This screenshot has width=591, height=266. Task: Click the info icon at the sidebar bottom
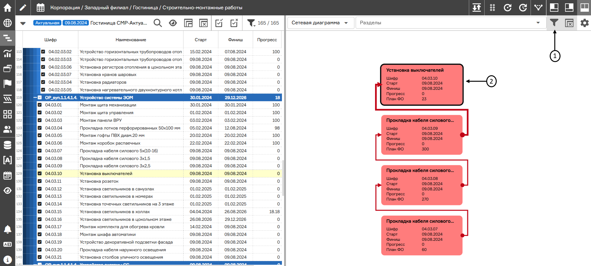pyautogui.click(x=7, y=260)
